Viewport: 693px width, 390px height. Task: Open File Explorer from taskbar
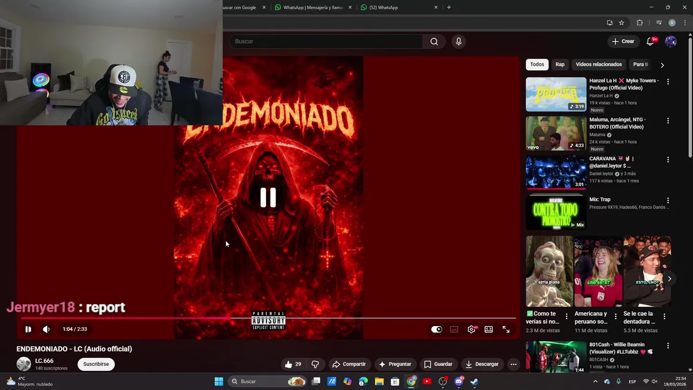(x=379, y=381)
